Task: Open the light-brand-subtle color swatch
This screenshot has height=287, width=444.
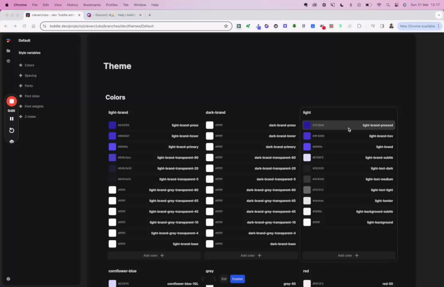Action: tap(307, 157)
